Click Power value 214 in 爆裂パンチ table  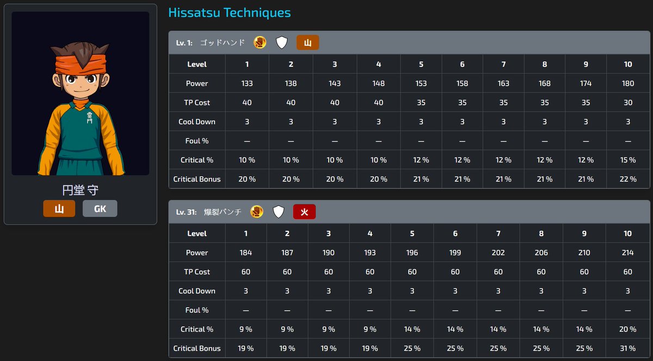click(628, 253)
